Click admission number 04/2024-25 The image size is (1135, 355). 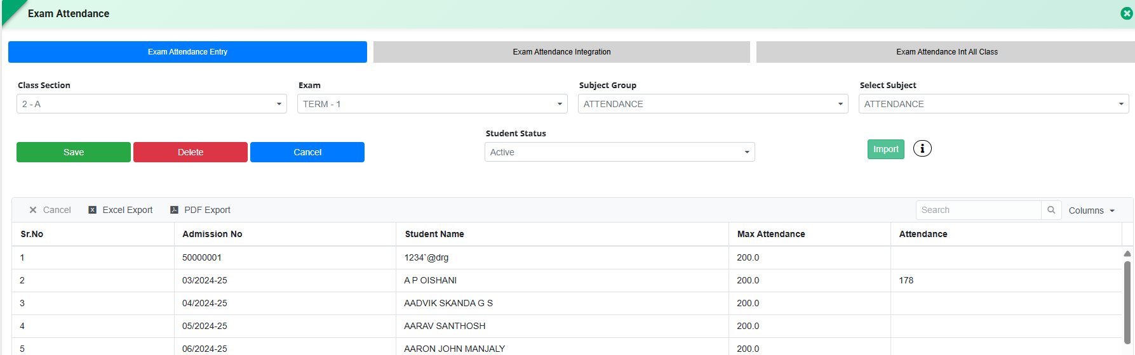click(205, 303)
